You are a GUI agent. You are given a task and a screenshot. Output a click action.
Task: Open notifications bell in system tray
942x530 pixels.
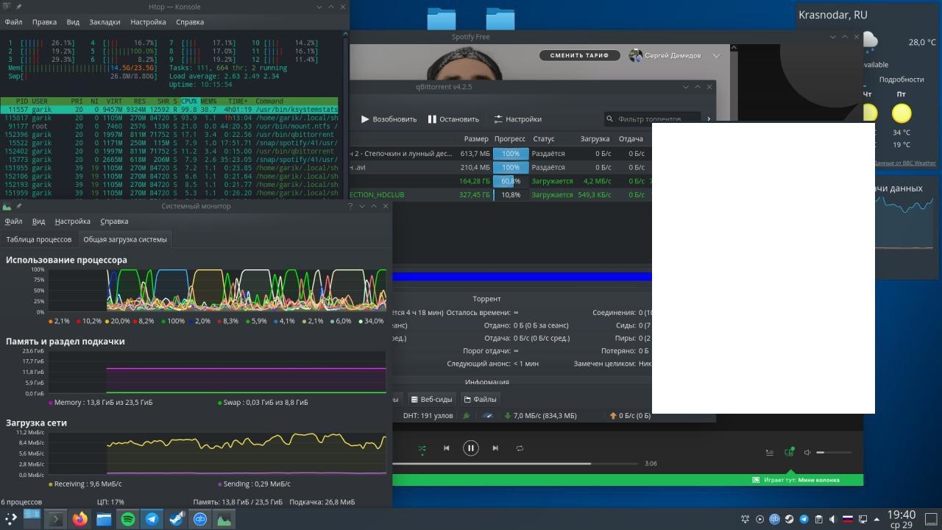tap(745, 519)
